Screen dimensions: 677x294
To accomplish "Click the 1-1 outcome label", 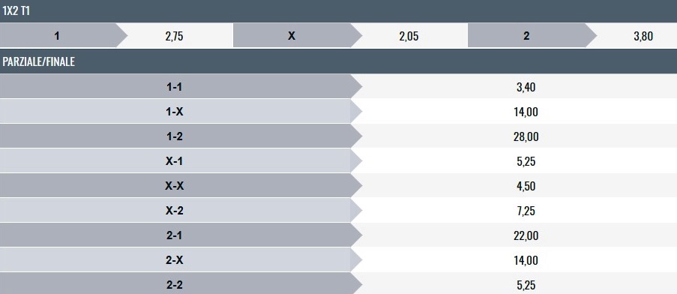I will pyautogui.click(x=175, y=87).
